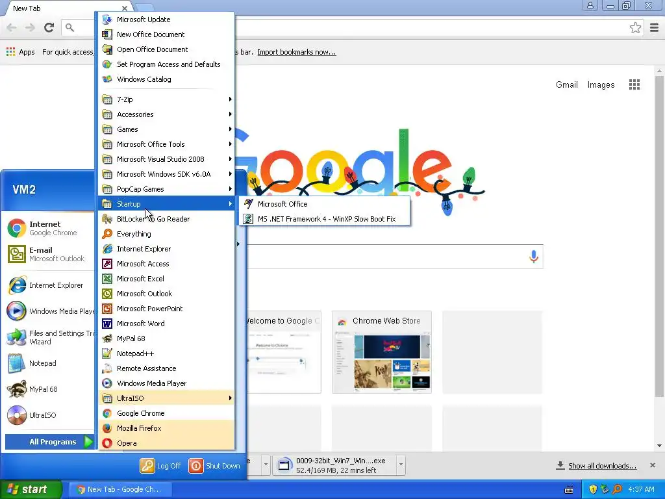Screen dimensions: 665x499
Task: Open Microsoft Word
Action: pos(166,324)
